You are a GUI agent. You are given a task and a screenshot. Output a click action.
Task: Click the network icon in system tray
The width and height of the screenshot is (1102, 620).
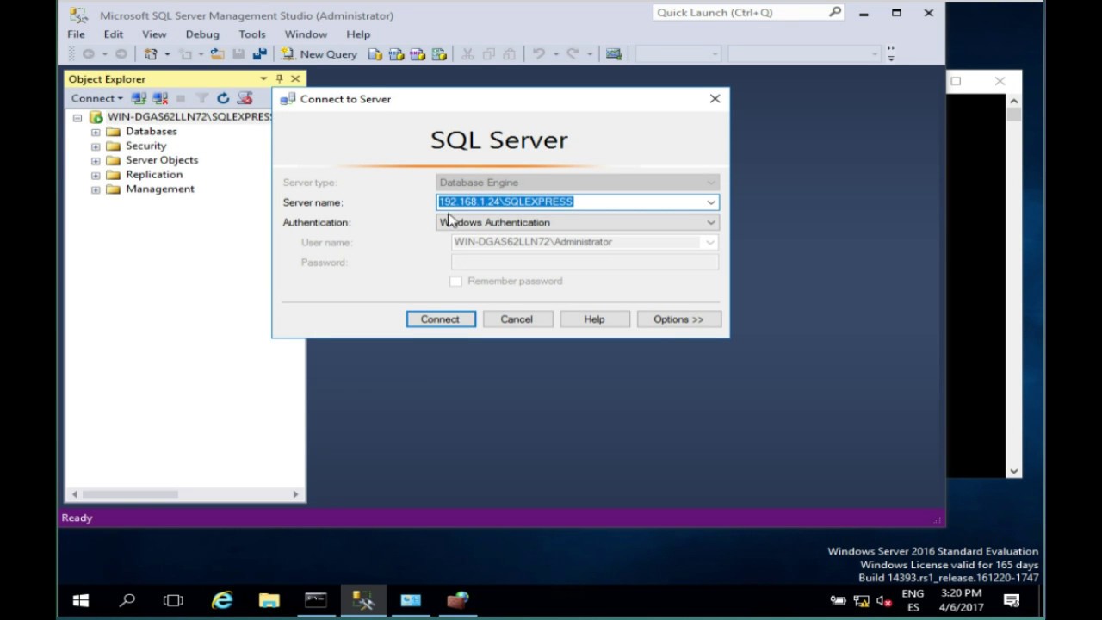(x=861, y=601)
